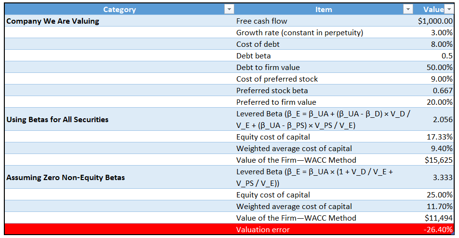Viewport: 459px width, 238px height.
Task: Click the Cost of debt item cell
Action: [258, 44]
